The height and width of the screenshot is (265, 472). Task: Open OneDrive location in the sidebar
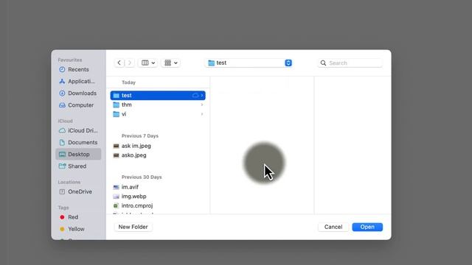coord(78,191)
